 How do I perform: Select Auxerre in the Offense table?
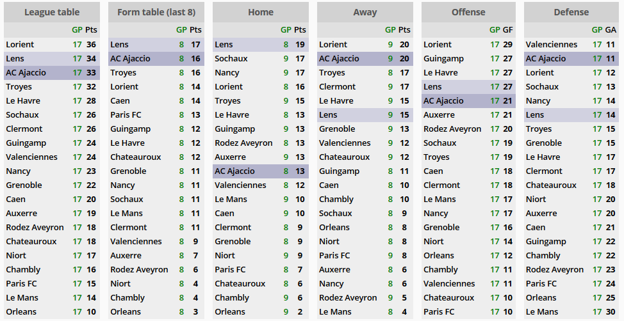[x=439, y=115]
